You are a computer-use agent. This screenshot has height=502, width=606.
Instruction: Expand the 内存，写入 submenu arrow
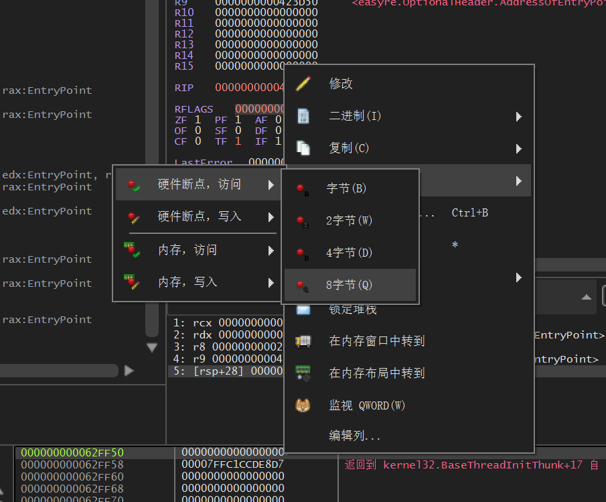coord(271,283)
